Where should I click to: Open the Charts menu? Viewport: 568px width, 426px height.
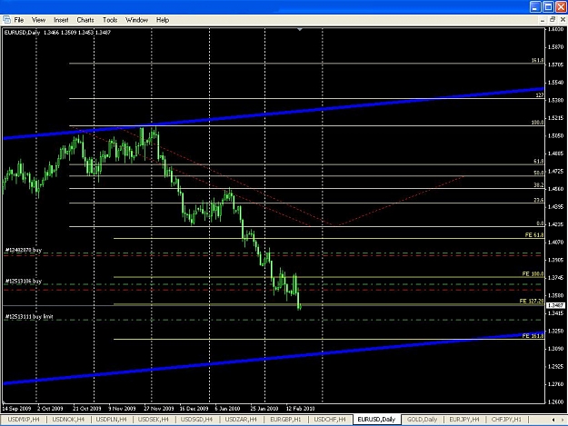pos(85,20)
